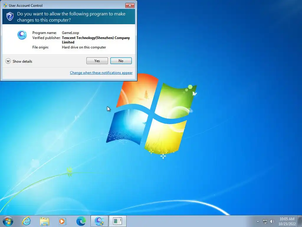Image resolution: width=302 pixels, height=227 pixels.
Task: Select the consent window taskbar button
Action: point(117,221)
